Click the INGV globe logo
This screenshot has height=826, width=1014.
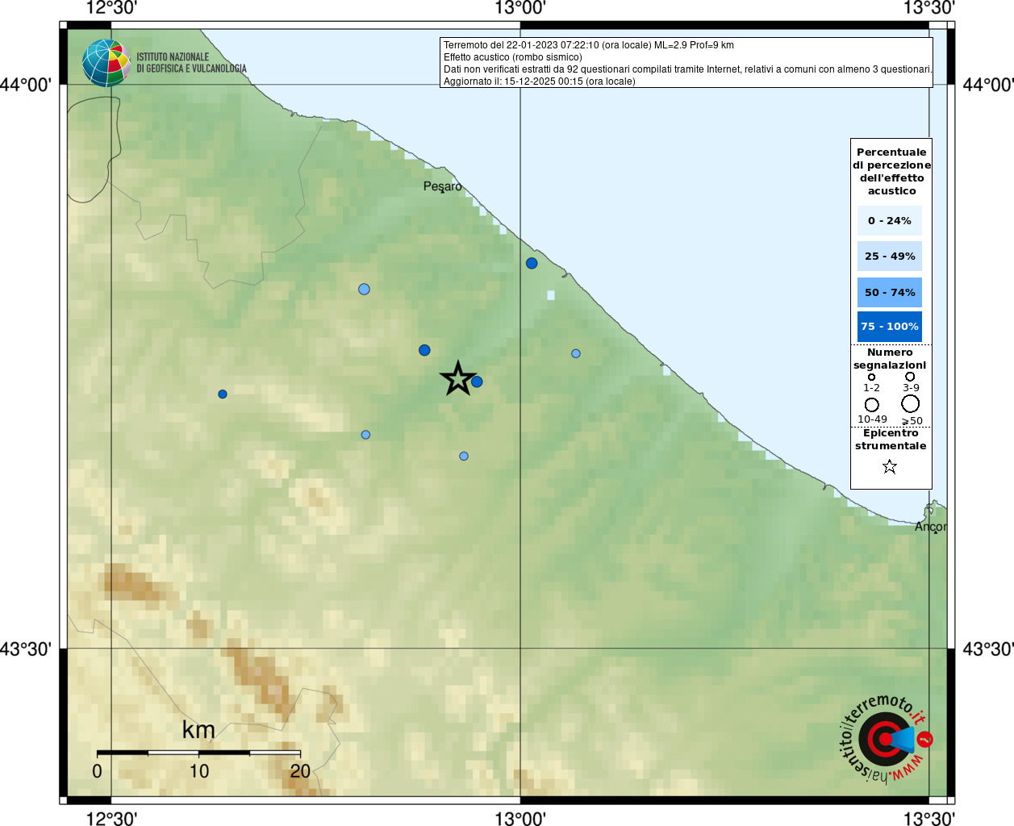pyautogui.click(x=106, y=63)
